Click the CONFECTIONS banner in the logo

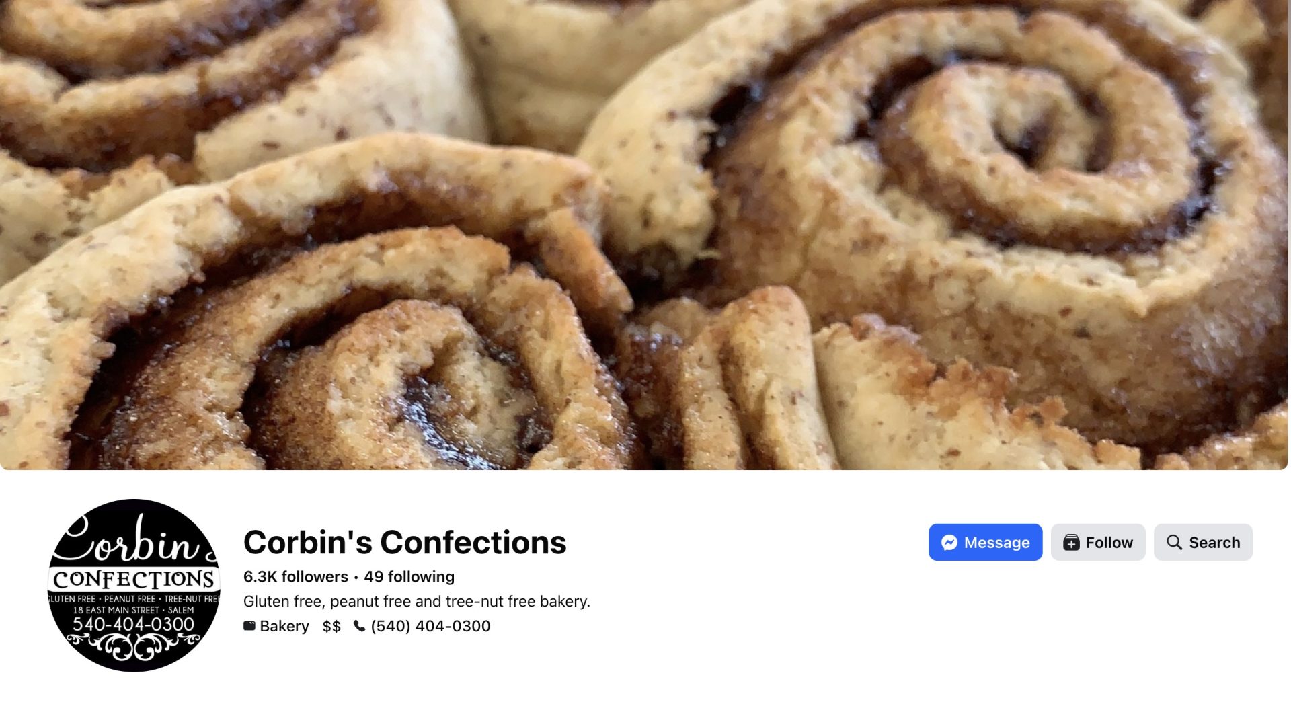[134, 579]
